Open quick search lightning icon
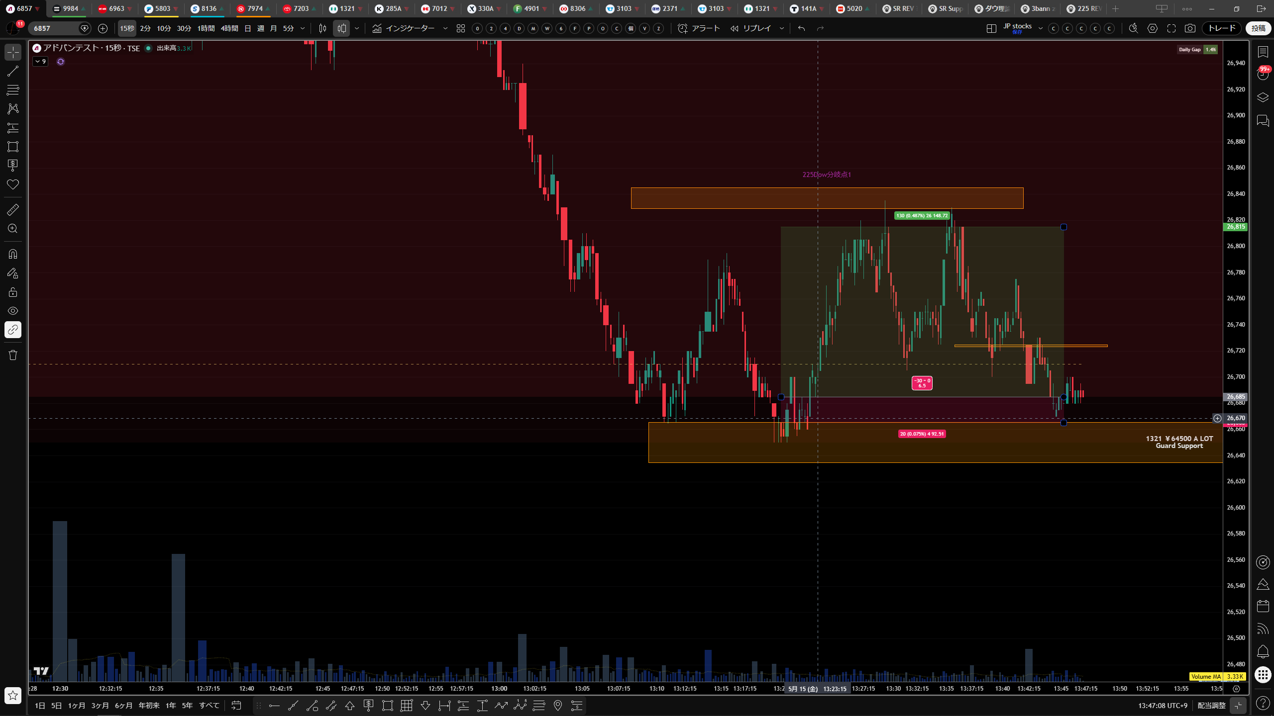1274x716 pixels. [1134, 28]
